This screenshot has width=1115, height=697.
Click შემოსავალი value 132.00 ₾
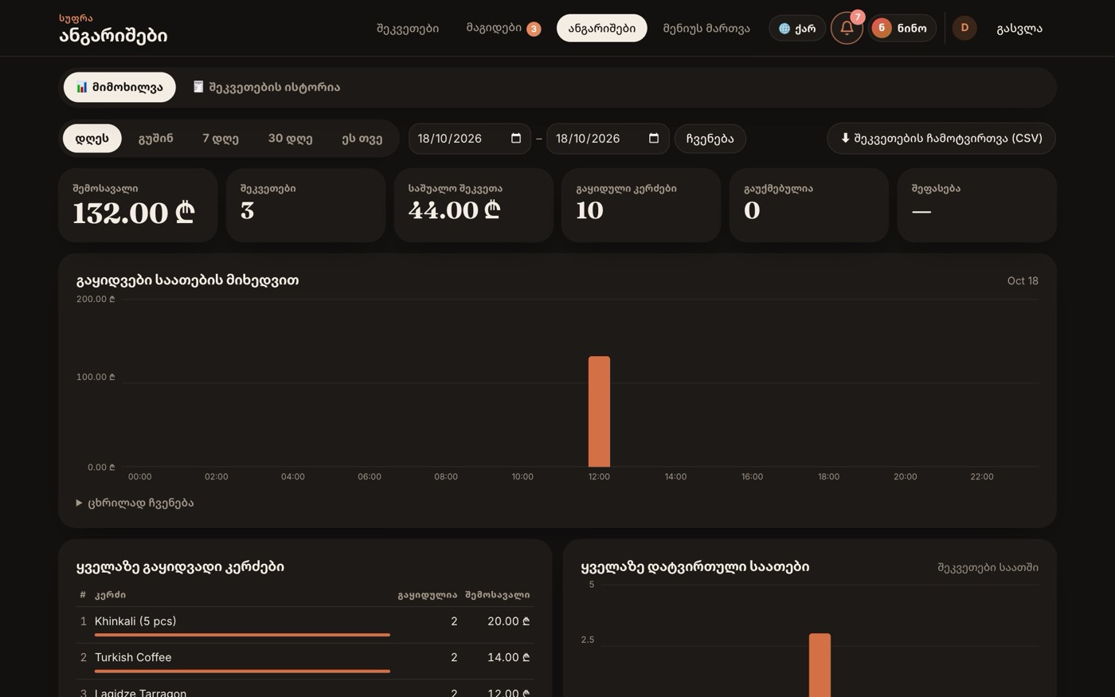(134, 213)
